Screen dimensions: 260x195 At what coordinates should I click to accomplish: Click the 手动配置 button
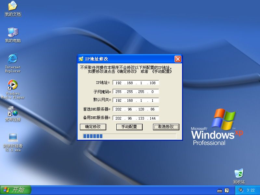coord(129,127)
